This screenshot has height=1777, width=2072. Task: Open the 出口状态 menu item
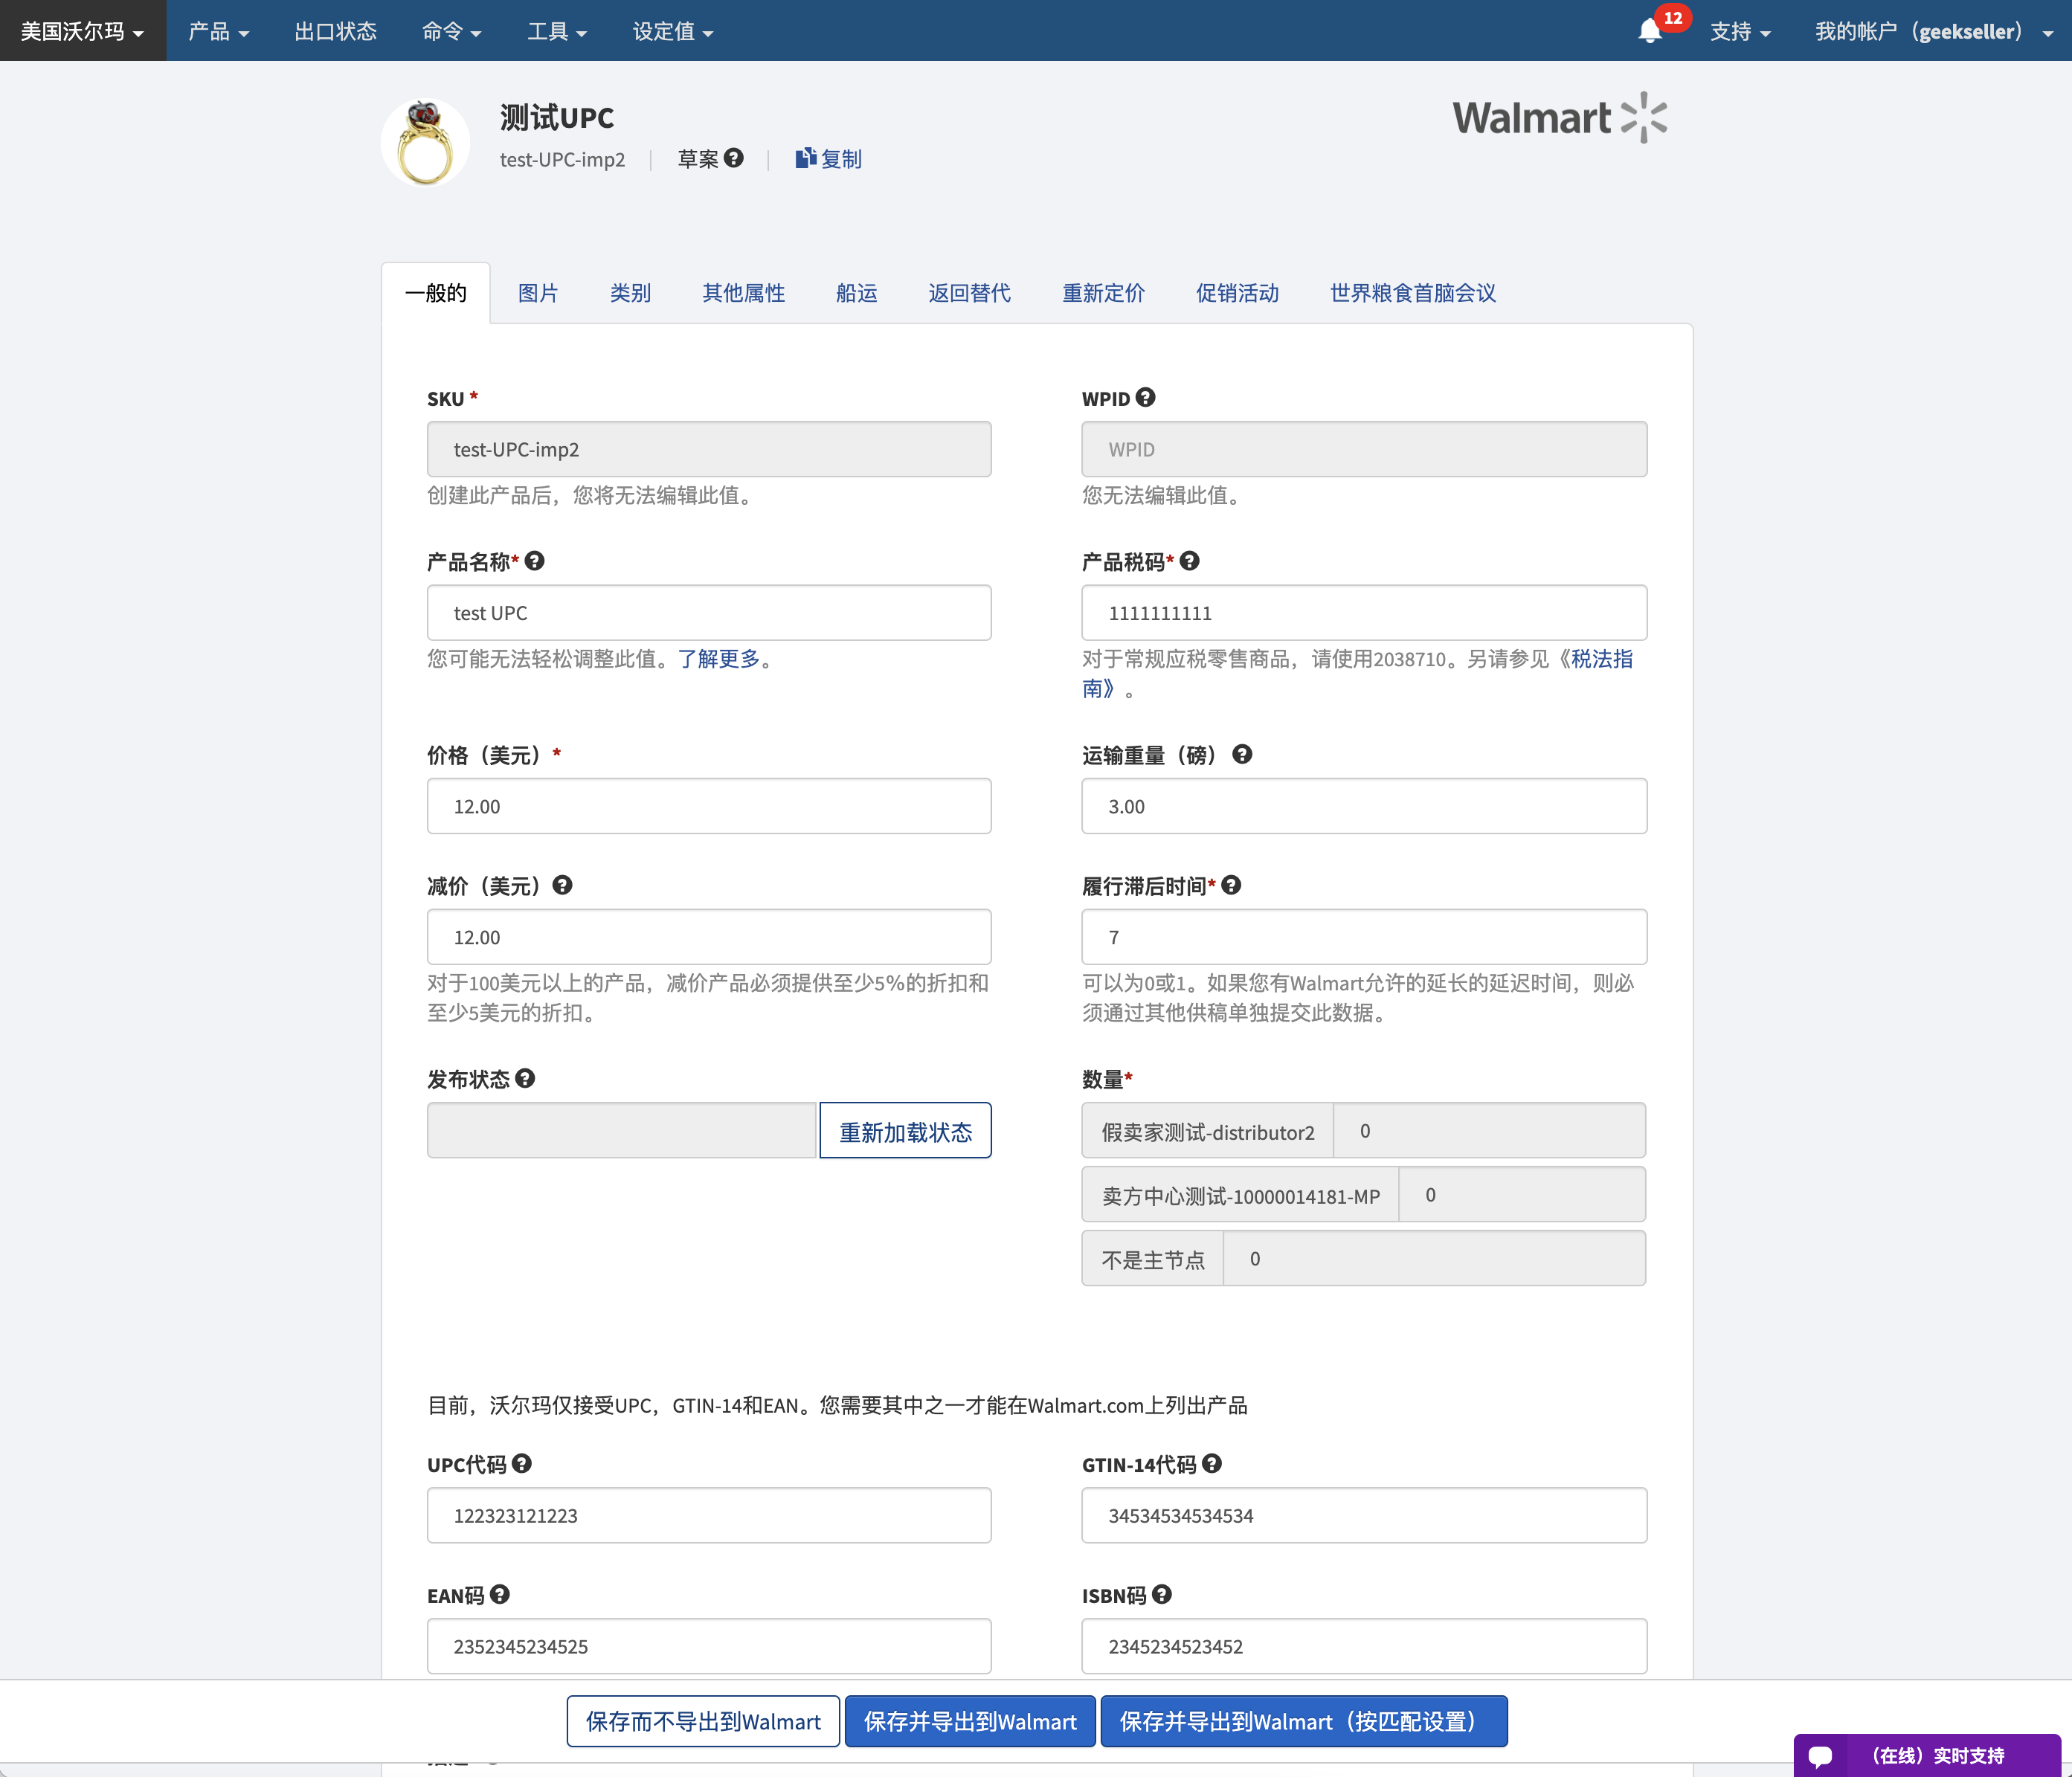click(335, 31)
